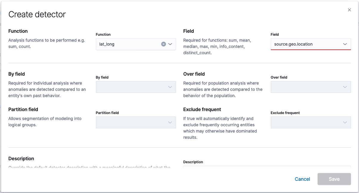Image resolution: width=359 pixels, height=193 pixels.
Task: Click the lat_long text in Function box
Action: click(107, 44)
